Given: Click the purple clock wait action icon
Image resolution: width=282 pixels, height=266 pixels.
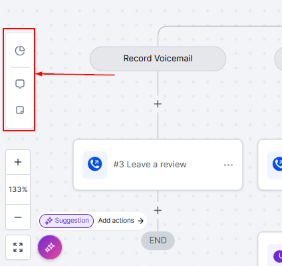Looking at the screenshot, I should [x=277, y=256].
